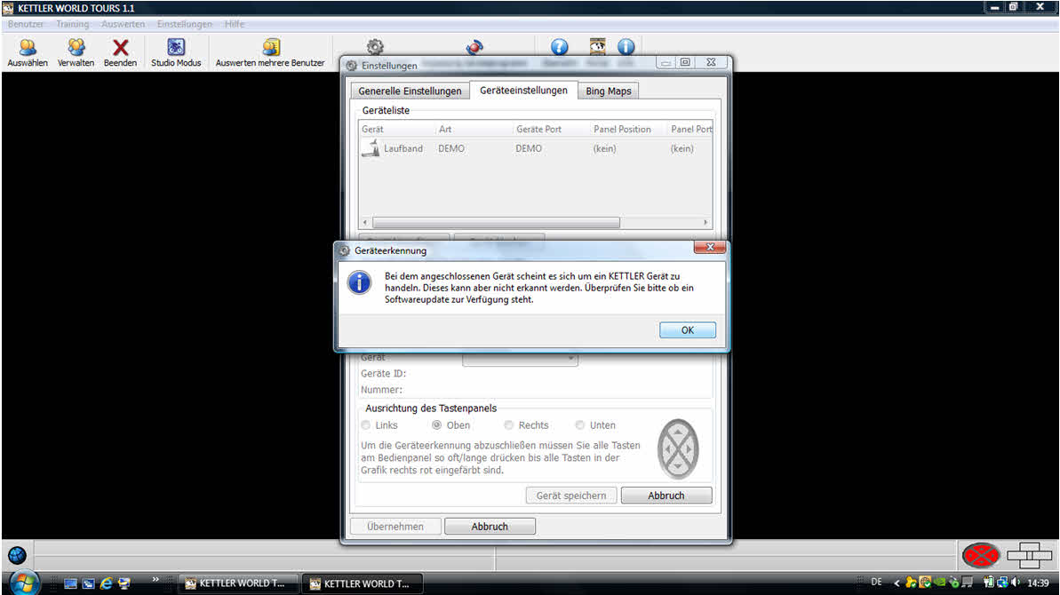This screenshot has height=595, width=1060.
Task: Click the Übernehmen button
Action: pyautogui.click(x=395, y=527)
